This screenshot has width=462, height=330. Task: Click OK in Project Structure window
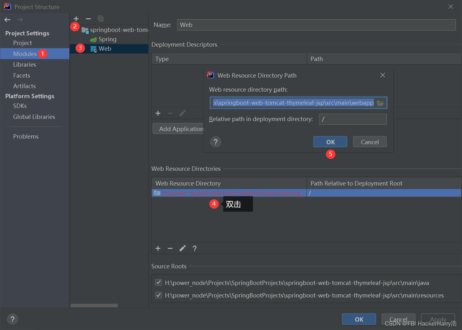coord(359,319)
